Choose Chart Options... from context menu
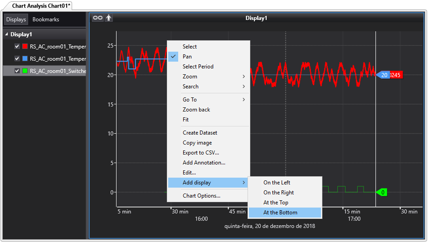 click(201, 196)
